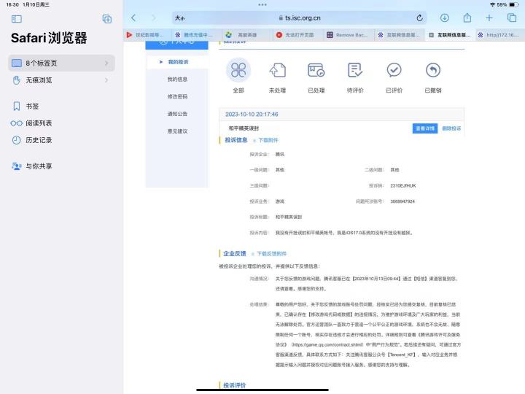This screenshot has width=525, height=394.
Task: Hide the Safari sidebar panel icon
Action: pyautogui.click(x=16, y=19)
